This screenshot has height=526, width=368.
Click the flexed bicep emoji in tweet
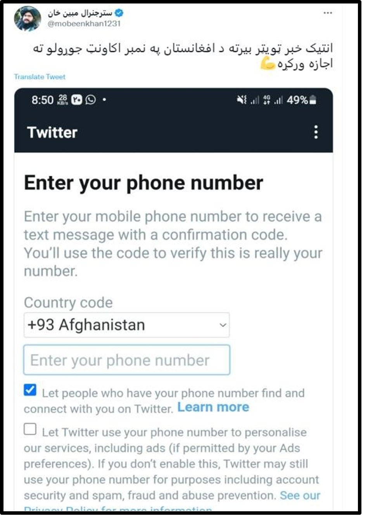268,63
